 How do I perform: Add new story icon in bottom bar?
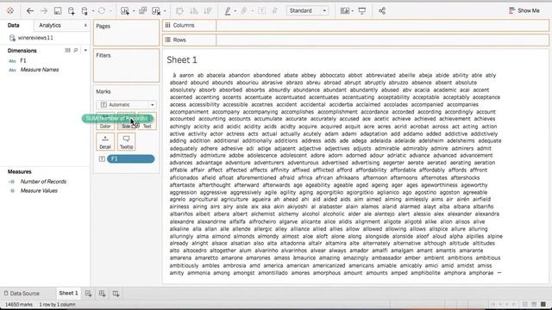pos(116,293)
